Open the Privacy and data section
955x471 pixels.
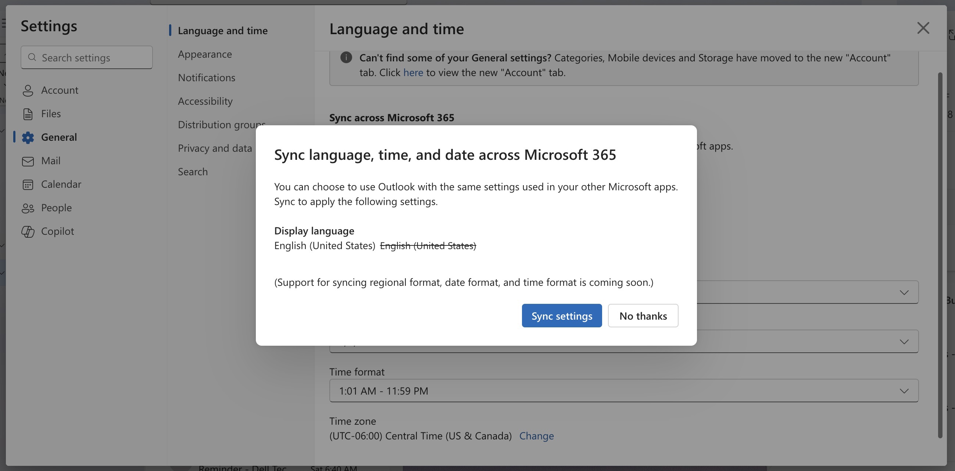[215, 148]
